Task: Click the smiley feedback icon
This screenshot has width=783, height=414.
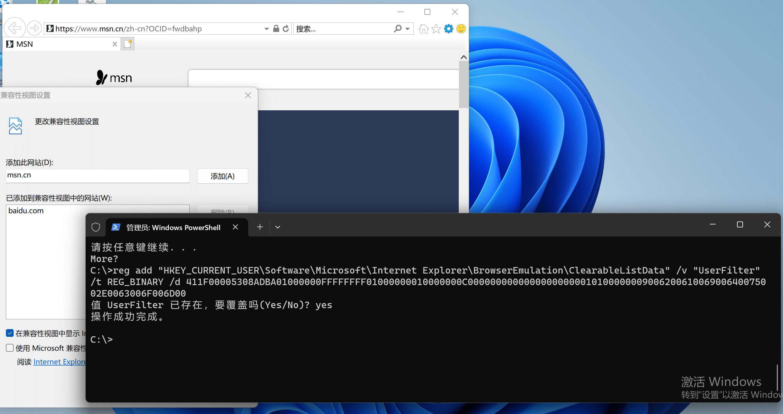Action: tap(461, 28)
